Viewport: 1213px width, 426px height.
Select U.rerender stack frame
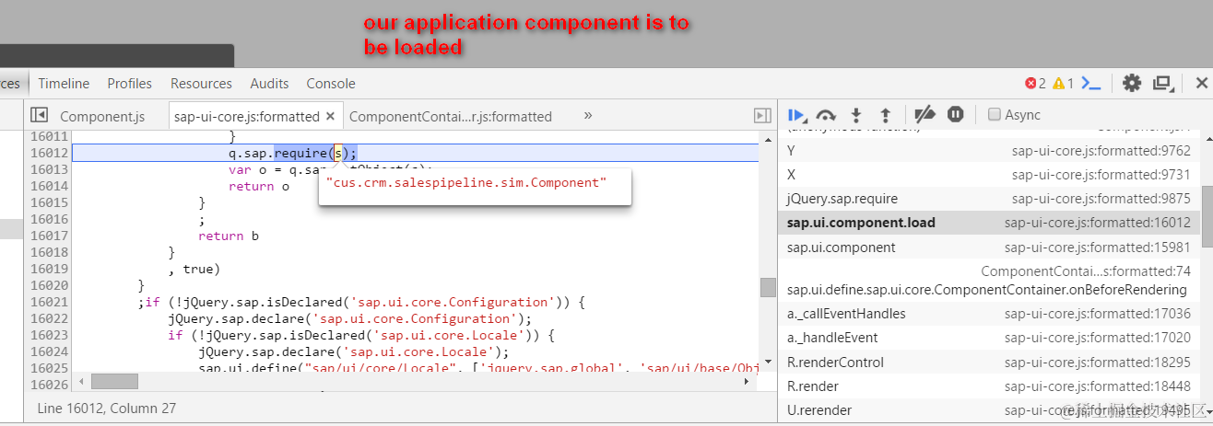tap(989, 409)
